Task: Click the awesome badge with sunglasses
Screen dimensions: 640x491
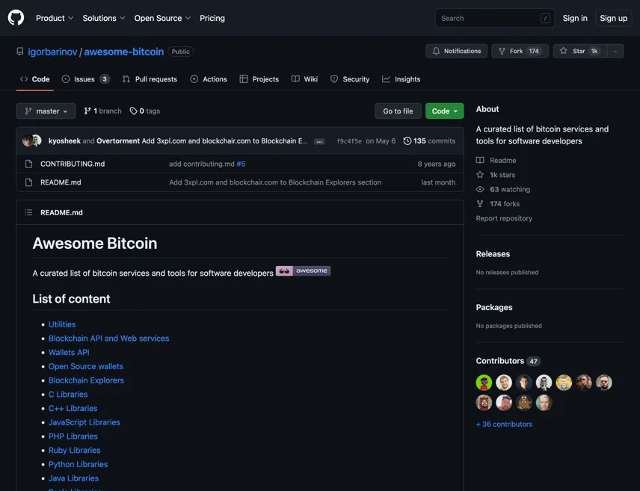Action: (x=304, y=271)
